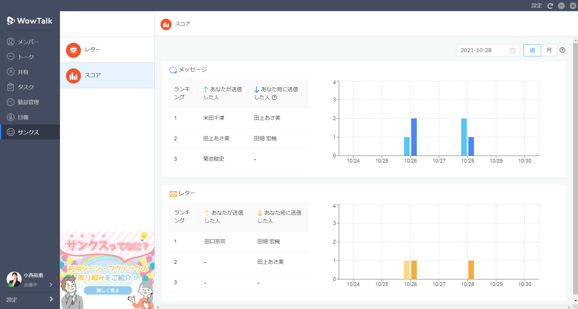The width and height of the screenshot is (578, 309).
Task: Open 勤怠管理 attendance management
Action: (x=30, y=102)
